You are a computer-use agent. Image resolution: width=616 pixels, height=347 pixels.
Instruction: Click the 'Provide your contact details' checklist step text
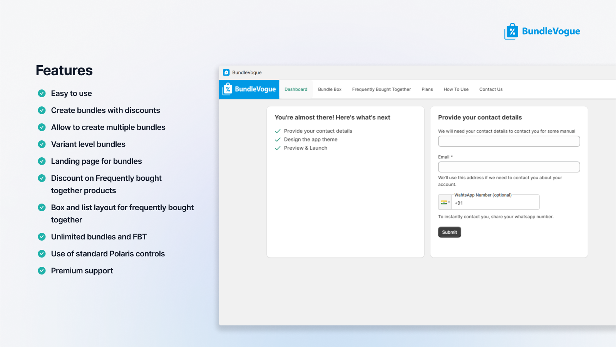pyautogui.click(x=318, y=131)
